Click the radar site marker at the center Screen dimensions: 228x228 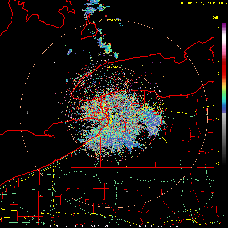click(x=115, y=114)
